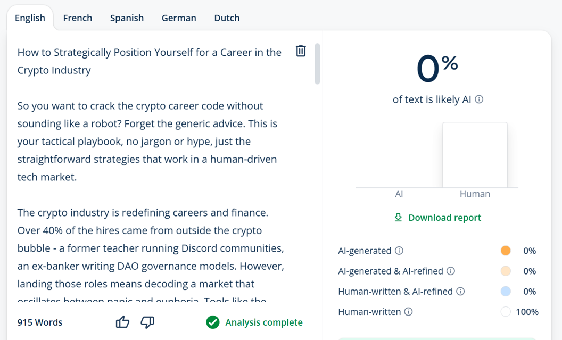Click the green Analysis complete checkmark

coord(212,322)
